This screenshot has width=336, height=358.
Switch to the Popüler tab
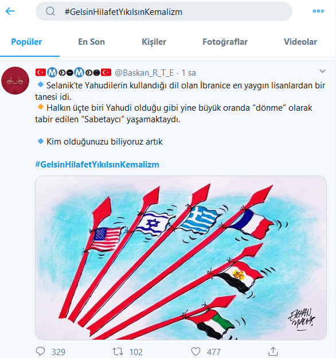pyautogui.click(x=26, y=42)
